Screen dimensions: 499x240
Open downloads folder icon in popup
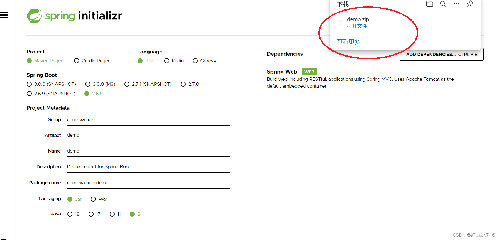[x=429, y=4]
